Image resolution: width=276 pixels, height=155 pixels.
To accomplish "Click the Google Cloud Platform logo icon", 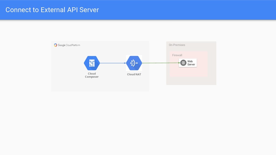I will pos(56,45).
